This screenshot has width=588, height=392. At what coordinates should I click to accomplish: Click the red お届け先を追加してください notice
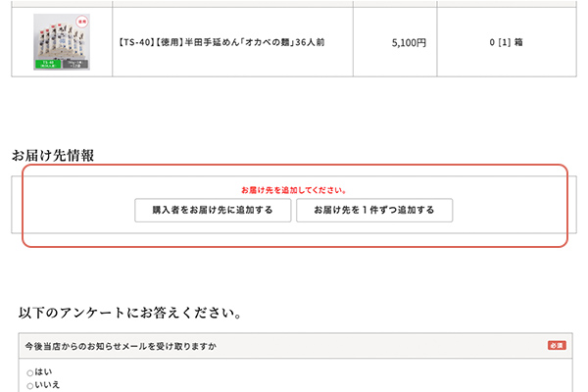click(293, 190)
